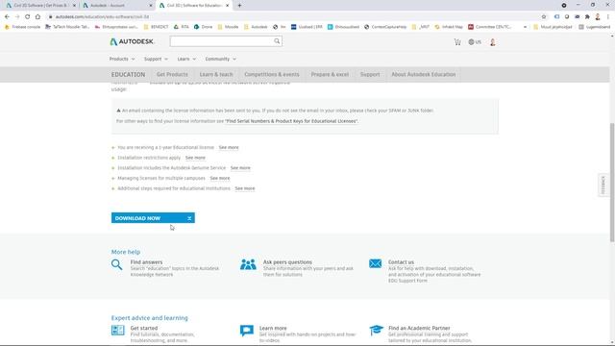Bookmark this page with the star icon
Screen dimensions: 615x346
click(x=544, y=17)
